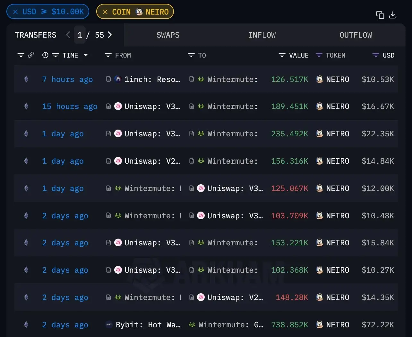Switch to the INFLOW tab
412x337 pixels.
pyautogui.click(x=262, y=35)
